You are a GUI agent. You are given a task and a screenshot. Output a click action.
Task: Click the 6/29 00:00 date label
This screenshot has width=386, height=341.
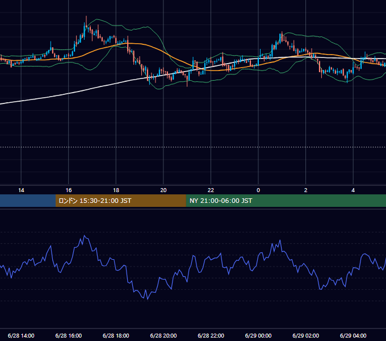tap(258, 335)
